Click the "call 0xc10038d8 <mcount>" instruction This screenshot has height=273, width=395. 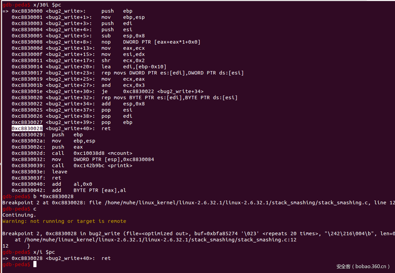pyautogui.click(x=92, y=153)
